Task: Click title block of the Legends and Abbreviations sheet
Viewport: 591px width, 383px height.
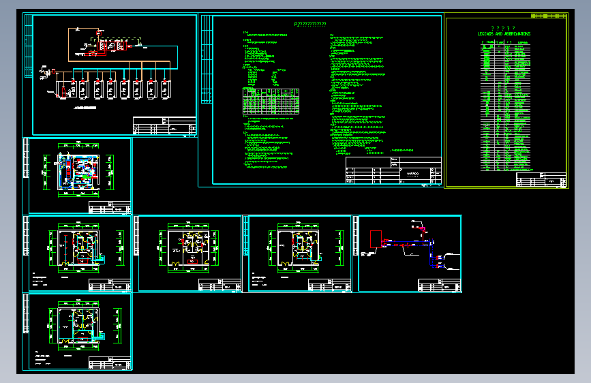Action: click(541, 179)
